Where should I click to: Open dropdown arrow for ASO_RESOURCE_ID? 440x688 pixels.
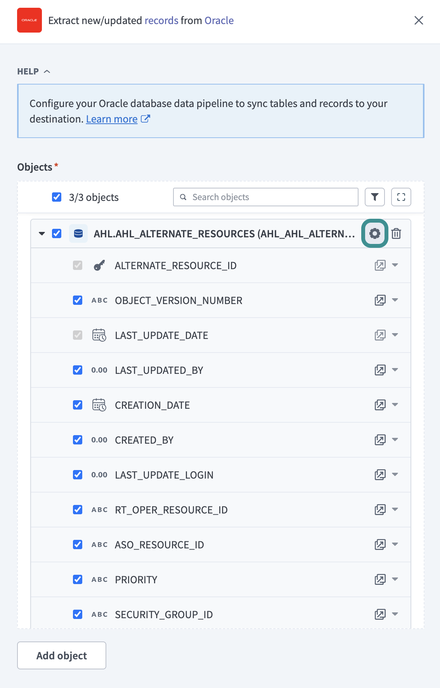point(395,545)
